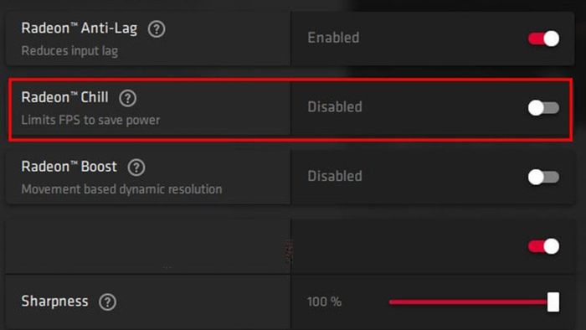Show help info for Radeon Boost
586x330 pixels.
136,168
